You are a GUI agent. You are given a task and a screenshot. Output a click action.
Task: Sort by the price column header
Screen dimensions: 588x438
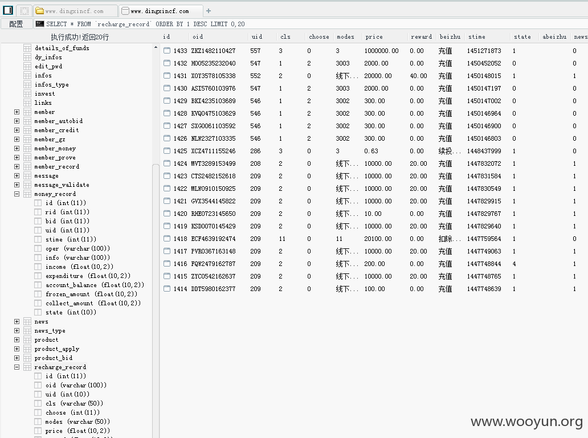coord(374,37)
